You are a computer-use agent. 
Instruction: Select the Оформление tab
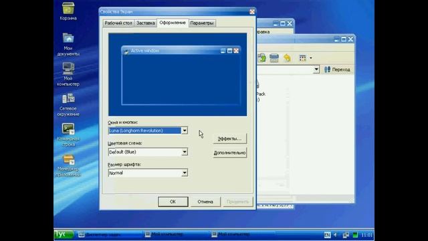click(173, 23)
